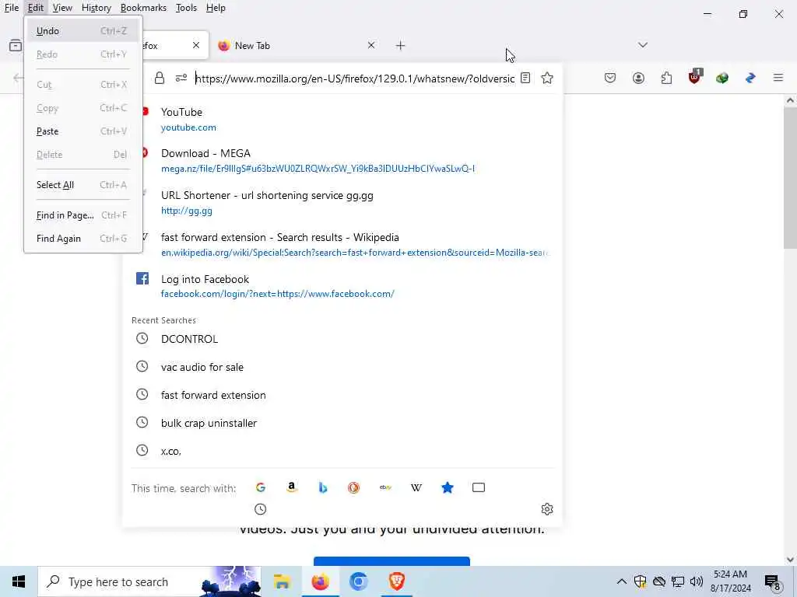The height and width of the screenshot is (597, 797).
Task: Search bookmarks with the star icon
Action: [448, 487]
